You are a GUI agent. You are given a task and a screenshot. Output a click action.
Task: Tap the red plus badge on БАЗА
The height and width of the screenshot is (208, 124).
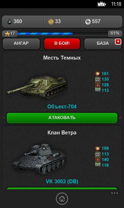tap(118, 42)
